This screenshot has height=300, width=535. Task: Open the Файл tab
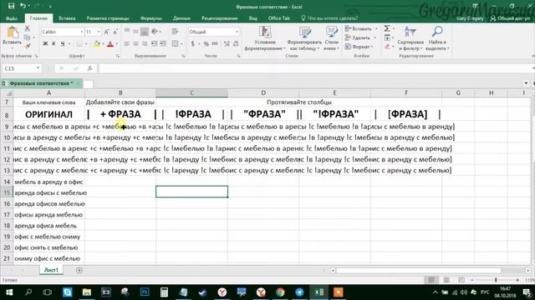click(12, 18)
